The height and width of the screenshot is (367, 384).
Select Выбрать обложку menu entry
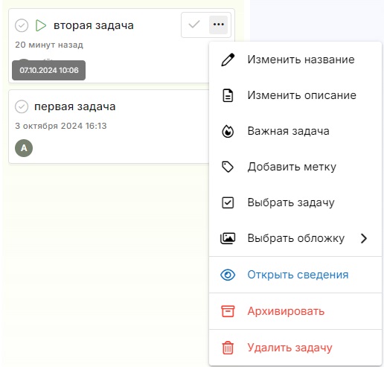point(295,238)
